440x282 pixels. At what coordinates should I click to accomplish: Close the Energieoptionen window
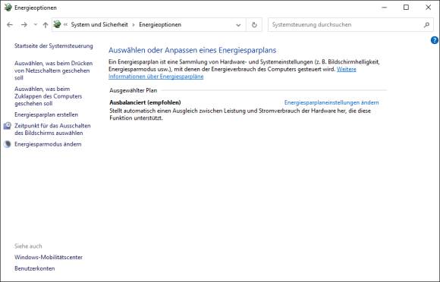tap(428, 8)
